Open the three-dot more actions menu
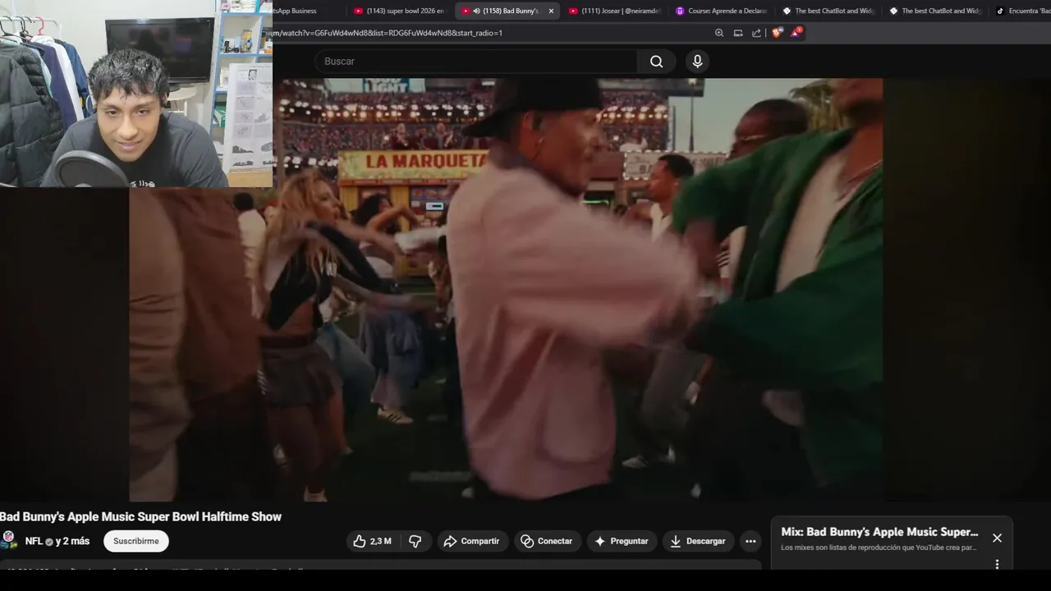 [x=750, y=541]
